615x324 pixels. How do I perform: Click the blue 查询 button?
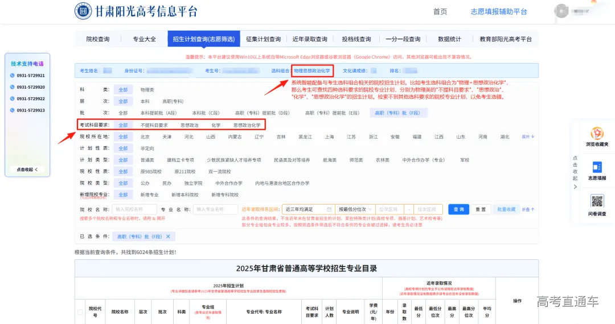click(x=458, y=209)
